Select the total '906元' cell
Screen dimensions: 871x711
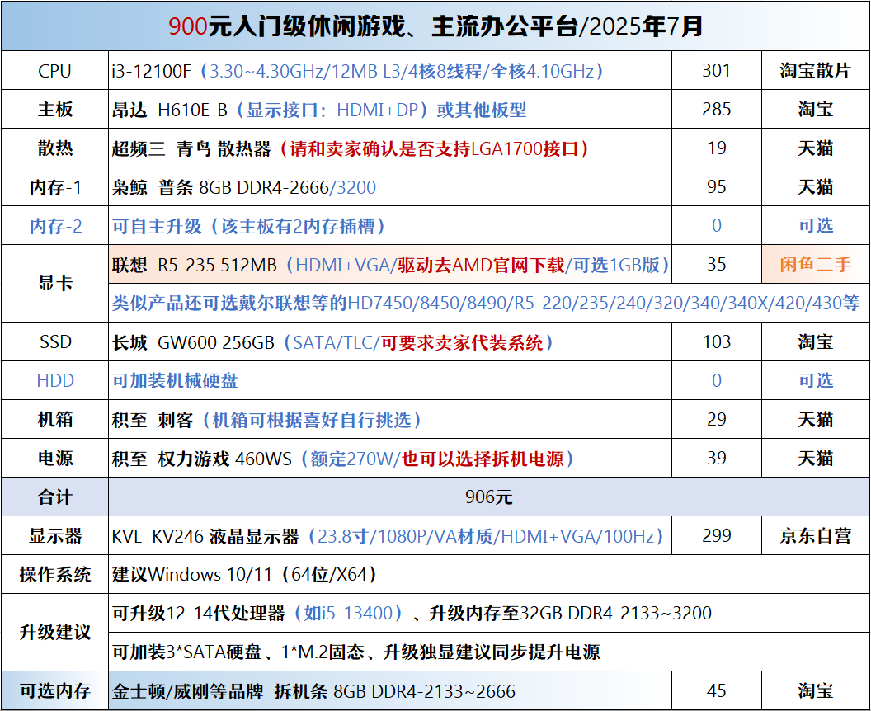[489, 497]
